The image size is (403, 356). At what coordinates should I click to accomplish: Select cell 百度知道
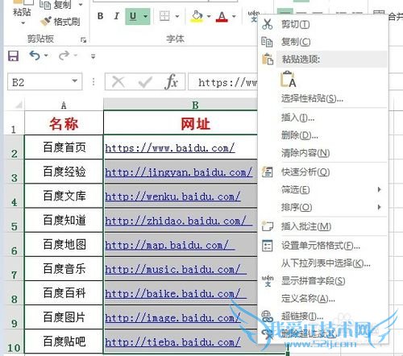[64, 220]
